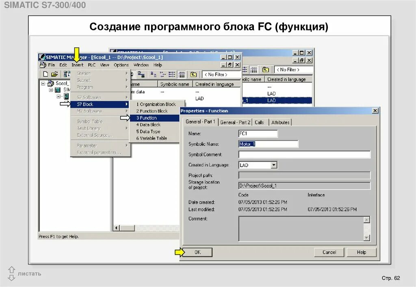This screenshot has height=287, width=416.
Task: Click the Up One Level folder icon
Action: pos(193,75)
